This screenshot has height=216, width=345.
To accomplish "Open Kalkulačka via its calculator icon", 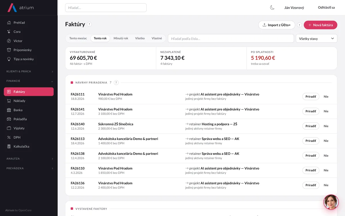I will [9, 146].
